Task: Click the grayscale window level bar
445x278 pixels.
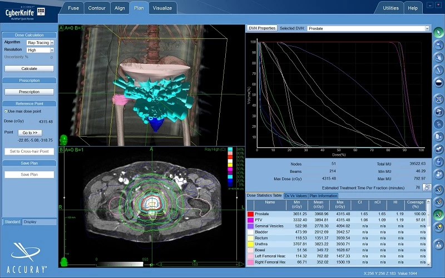Action: click(120, 265)
